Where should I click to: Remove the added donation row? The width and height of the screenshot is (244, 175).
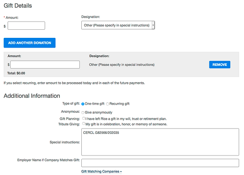[220, 65]
